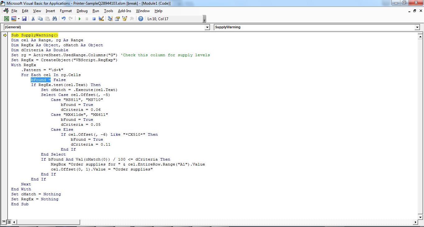Run the macro with the green play icon

[x=80, y=19]
